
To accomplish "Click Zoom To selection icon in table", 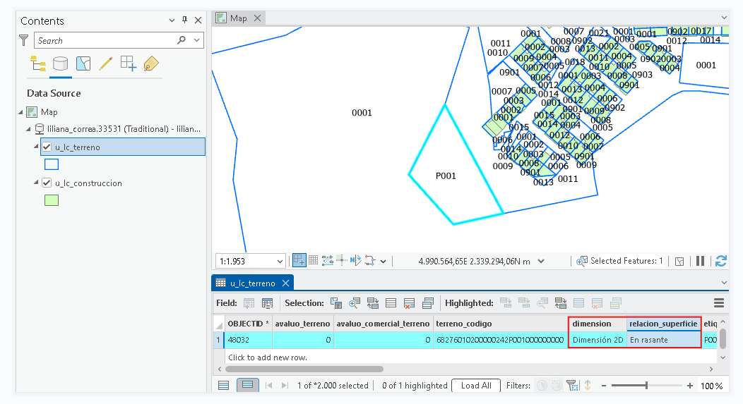I will 354,303.
